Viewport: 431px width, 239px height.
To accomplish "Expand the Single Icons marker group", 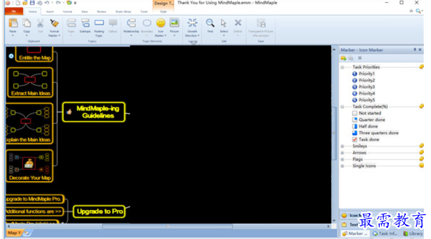I will [342, 166].
